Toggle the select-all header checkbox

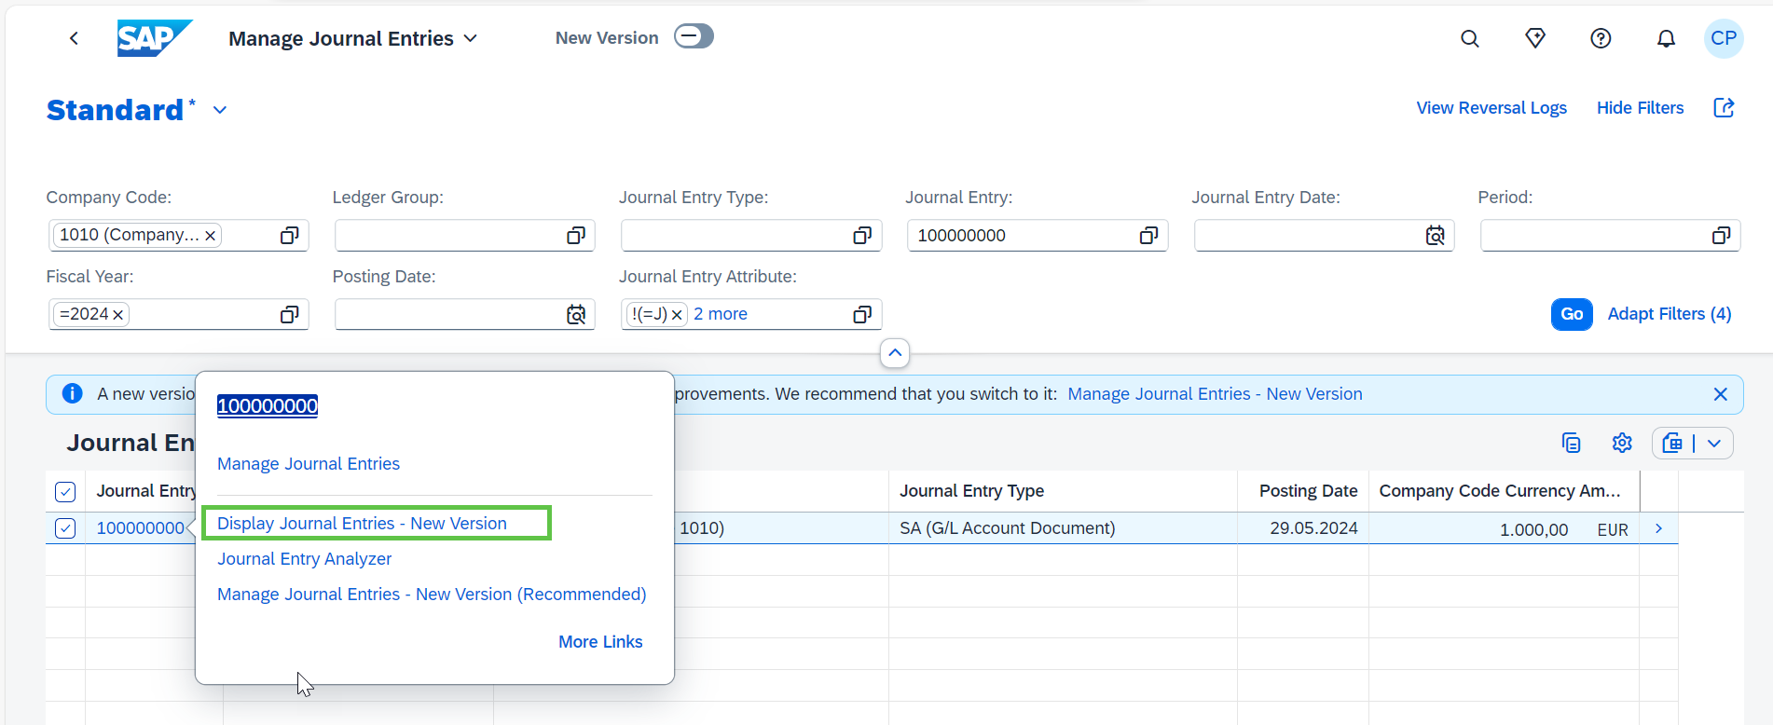coord(65,491)
